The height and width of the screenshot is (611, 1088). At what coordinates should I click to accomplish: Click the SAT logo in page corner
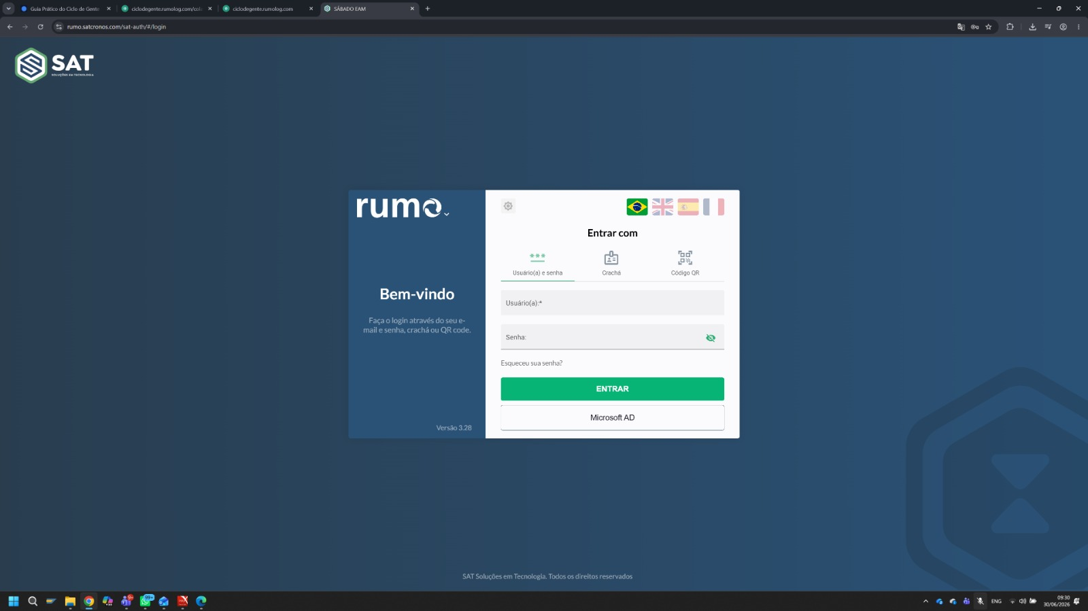point(54,65)
